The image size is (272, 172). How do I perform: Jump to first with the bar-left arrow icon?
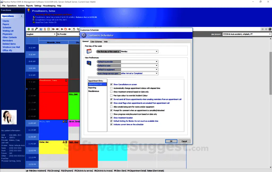(x=53, y=29)
